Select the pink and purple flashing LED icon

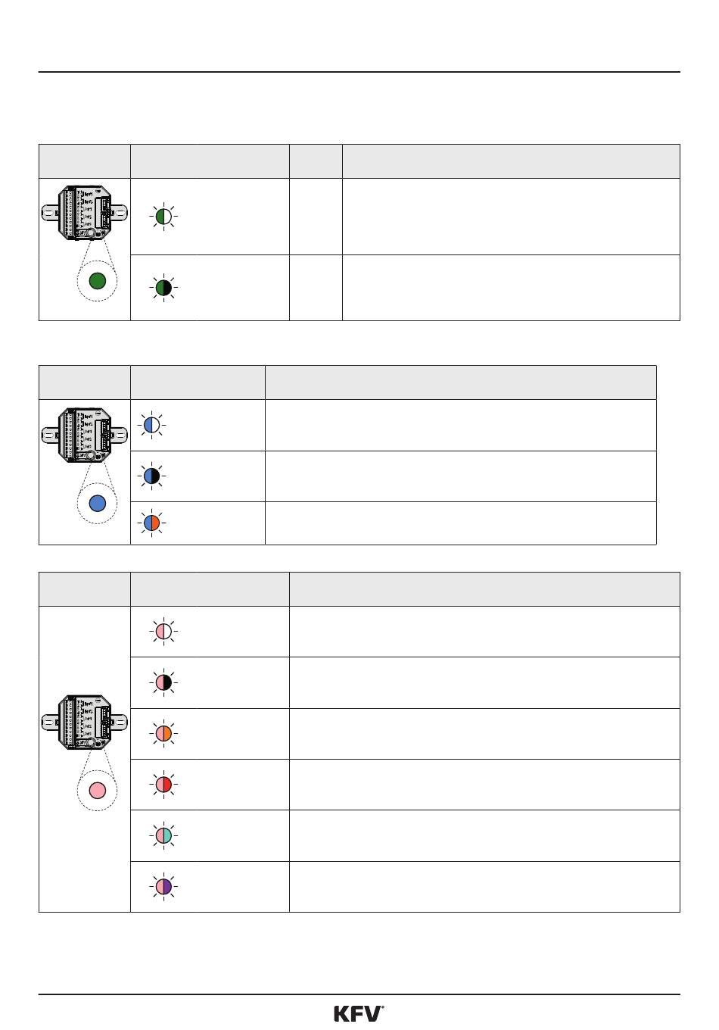pos(163,886)
